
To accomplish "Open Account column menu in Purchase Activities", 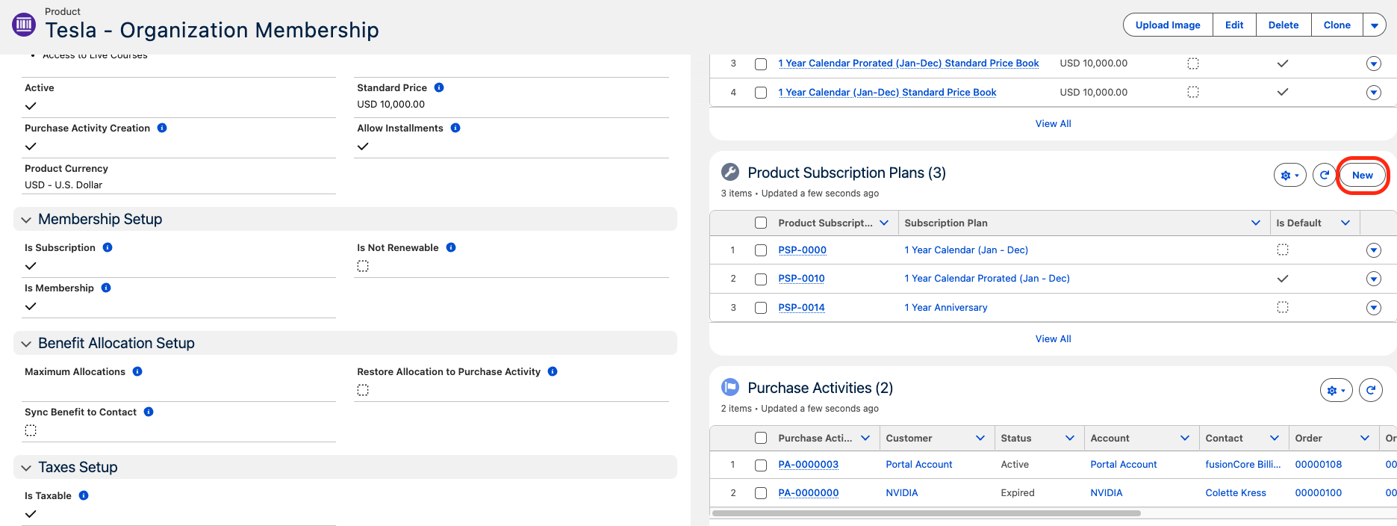I will click(x=1185, y=438).
